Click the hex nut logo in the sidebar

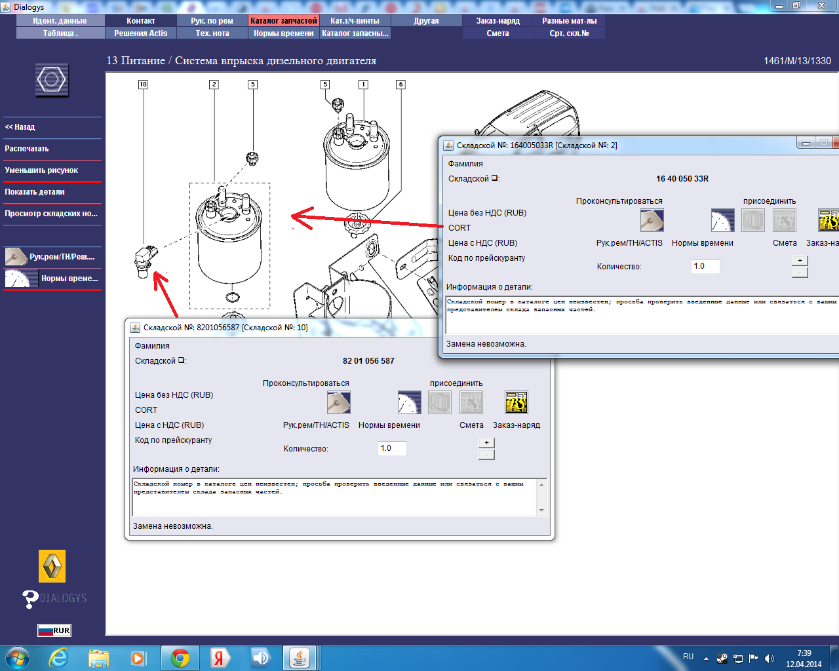(x=52, y=80)
